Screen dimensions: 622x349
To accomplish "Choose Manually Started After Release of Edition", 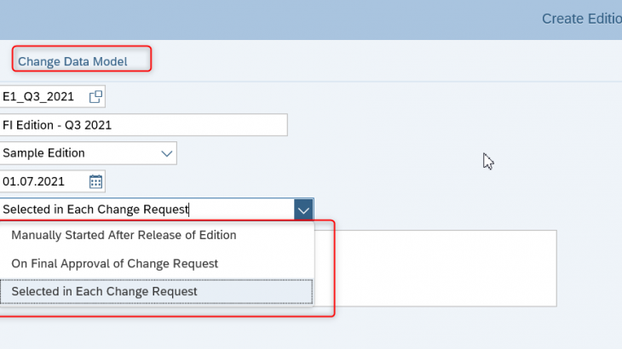I will (124, 235).
